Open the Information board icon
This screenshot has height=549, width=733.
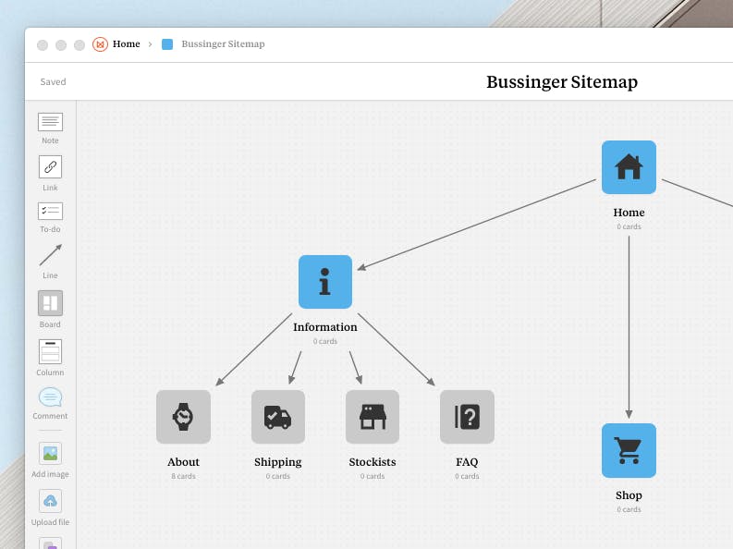(324, 282)
